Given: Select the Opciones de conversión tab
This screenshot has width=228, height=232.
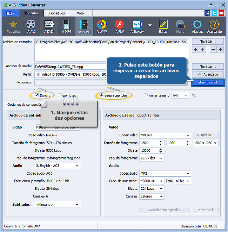Looking at the screenshot, I should pyautogui.click(x=25, y=105).
